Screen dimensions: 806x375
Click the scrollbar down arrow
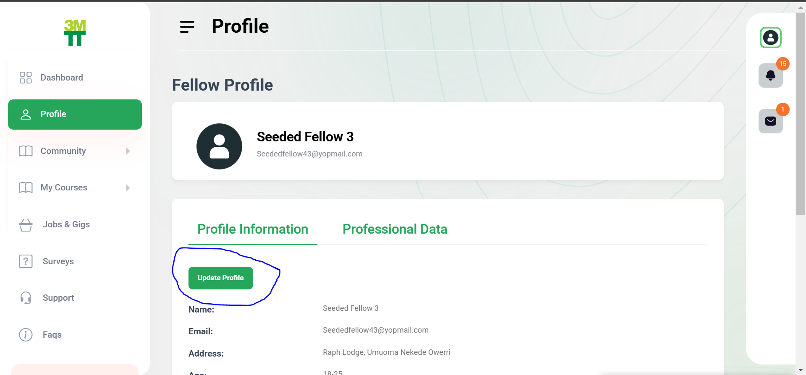[x=801, y=370]
